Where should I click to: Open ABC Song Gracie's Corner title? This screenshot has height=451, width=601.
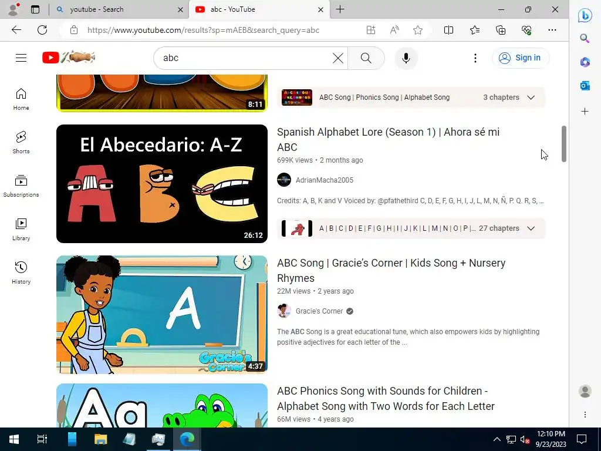pos(391,270)
